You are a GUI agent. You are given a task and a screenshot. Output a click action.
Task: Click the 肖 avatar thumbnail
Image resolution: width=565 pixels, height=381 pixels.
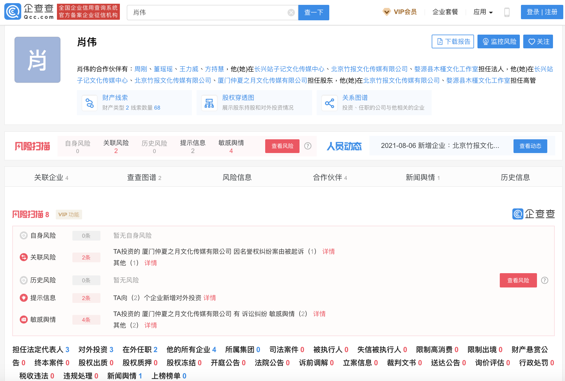pos(37,60)
